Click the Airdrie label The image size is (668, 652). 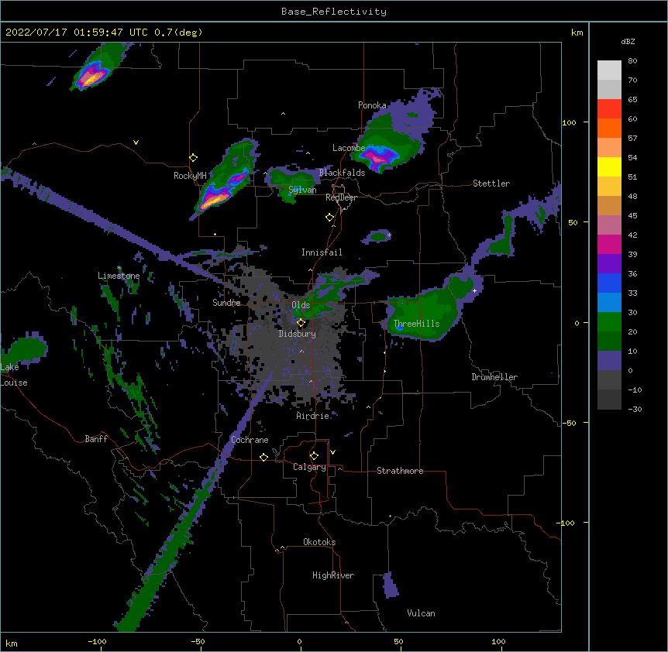pyautogui.click(x=313, y=416)
